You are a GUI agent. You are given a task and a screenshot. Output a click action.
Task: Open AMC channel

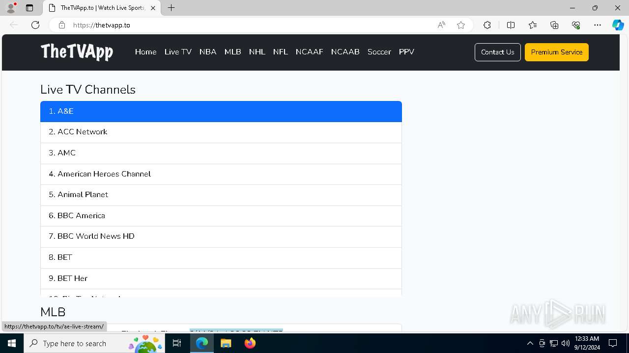point(221,153)
